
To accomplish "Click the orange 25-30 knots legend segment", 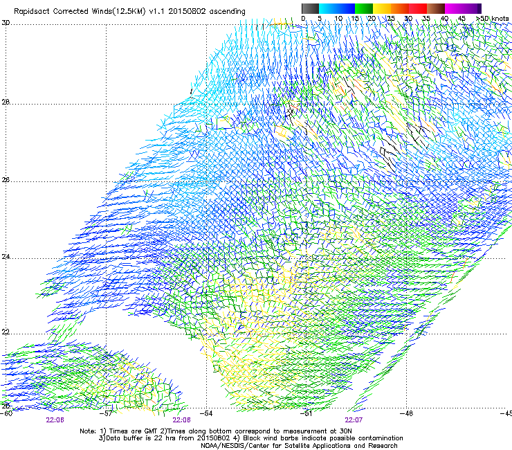I will 400,8.
